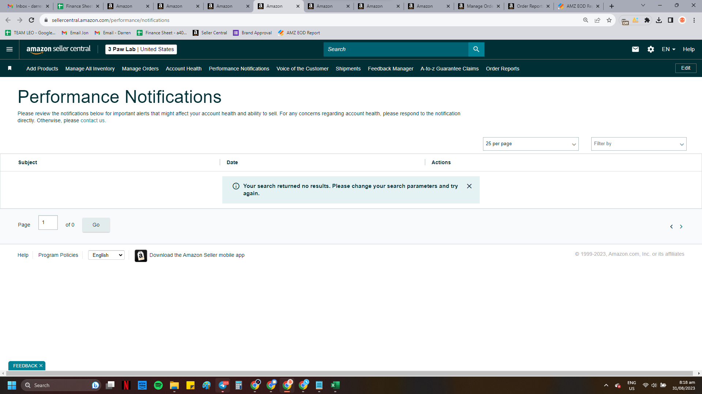Click the Windows taskbar search box
702x394 pixels.
pos(60,385)
